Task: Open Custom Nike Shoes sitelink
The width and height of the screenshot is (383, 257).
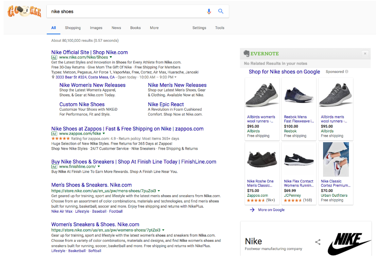Action: 82,105
